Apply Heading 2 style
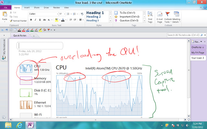This screenshot has width=207, height=129. (93, 17)
